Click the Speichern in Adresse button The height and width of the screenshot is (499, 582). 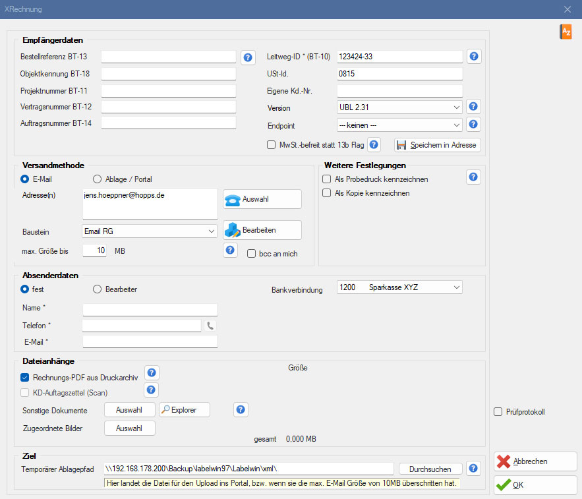click(x=437, y=145)
